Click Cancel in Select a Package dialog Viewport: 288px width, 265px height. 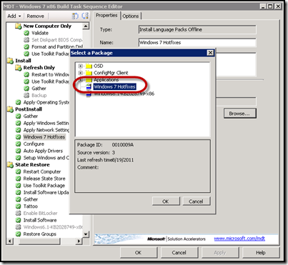click(196, 201)
